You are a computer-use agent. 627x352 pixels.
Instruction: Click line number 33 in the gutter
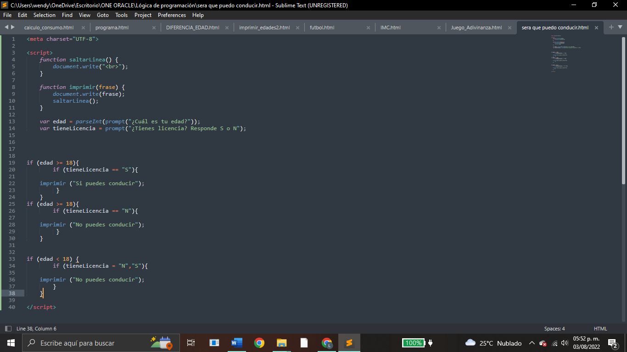click(12, 259)
